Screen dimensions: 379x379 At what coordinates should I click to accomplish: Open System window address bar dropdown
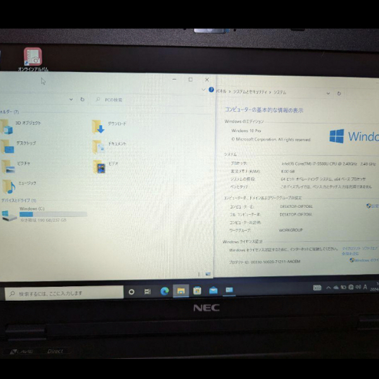tap(328, 93)
